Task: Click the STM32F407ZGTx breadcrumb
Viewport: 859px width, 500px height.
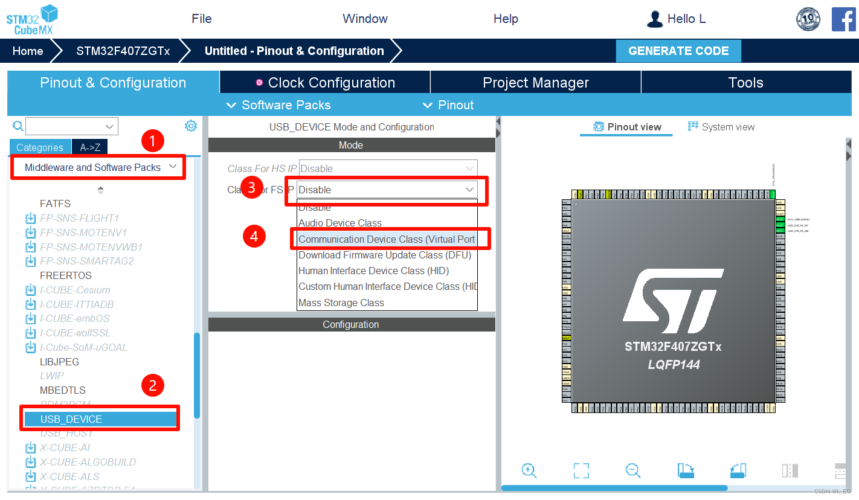Action: [x=123, y=51]
